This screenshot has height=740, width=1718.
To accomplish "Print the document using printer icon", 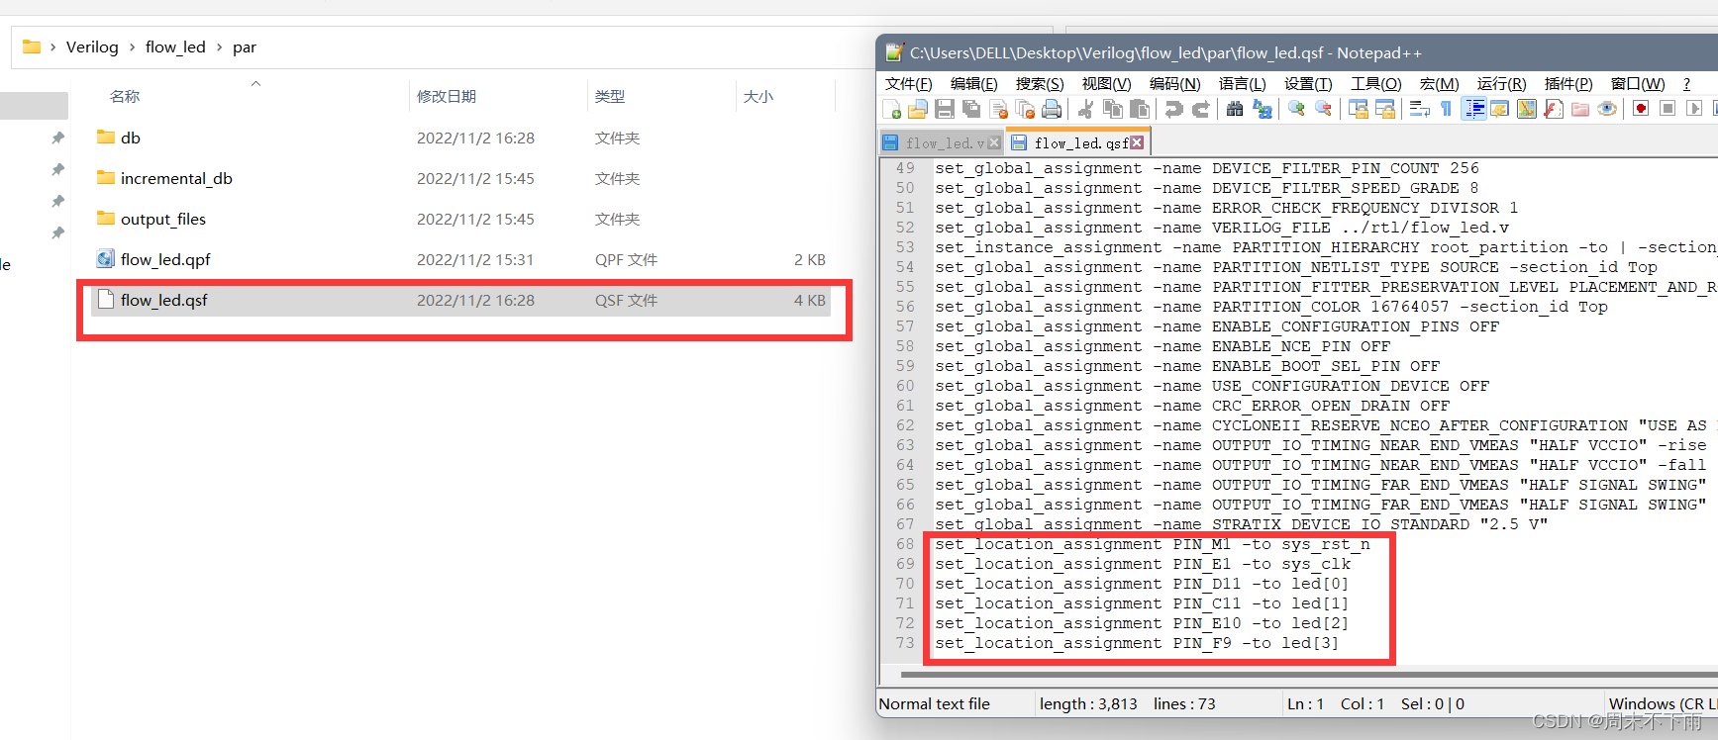I will tap(1052, 109).
